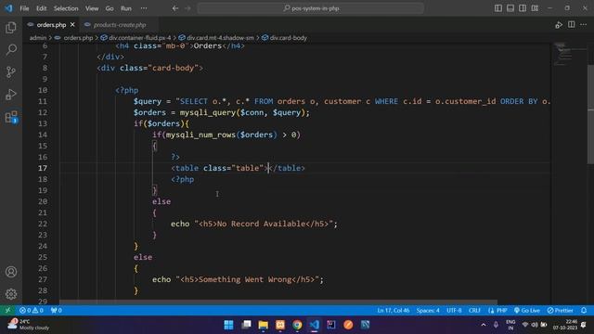Image resolution: width=594 pixels, height=334 pixels.
Task: Open the File menu
Action: [x=24, y=8]
